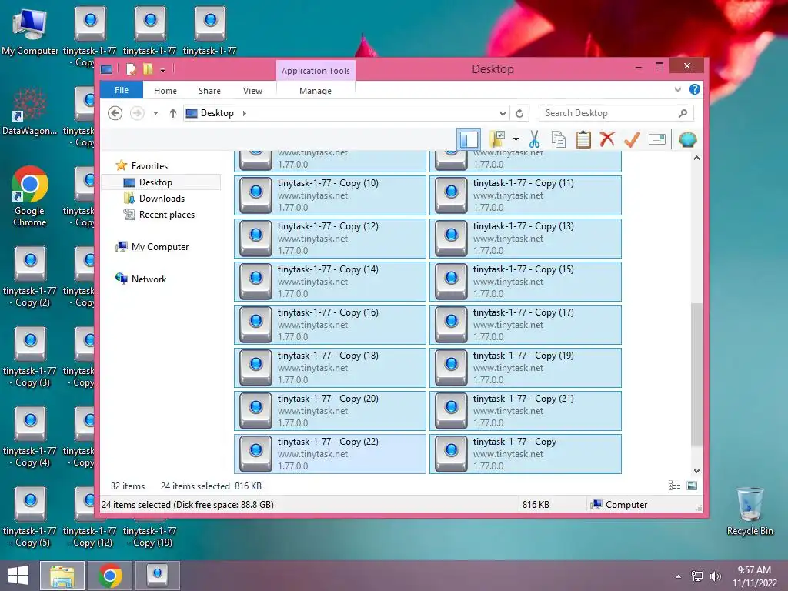Click the Search Desktop field
Viewport: 788px width, 591px height.
[616, 113]
